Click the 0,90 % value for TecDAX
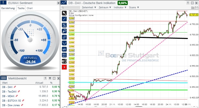The image size is (199, 108). pos(56,91)
